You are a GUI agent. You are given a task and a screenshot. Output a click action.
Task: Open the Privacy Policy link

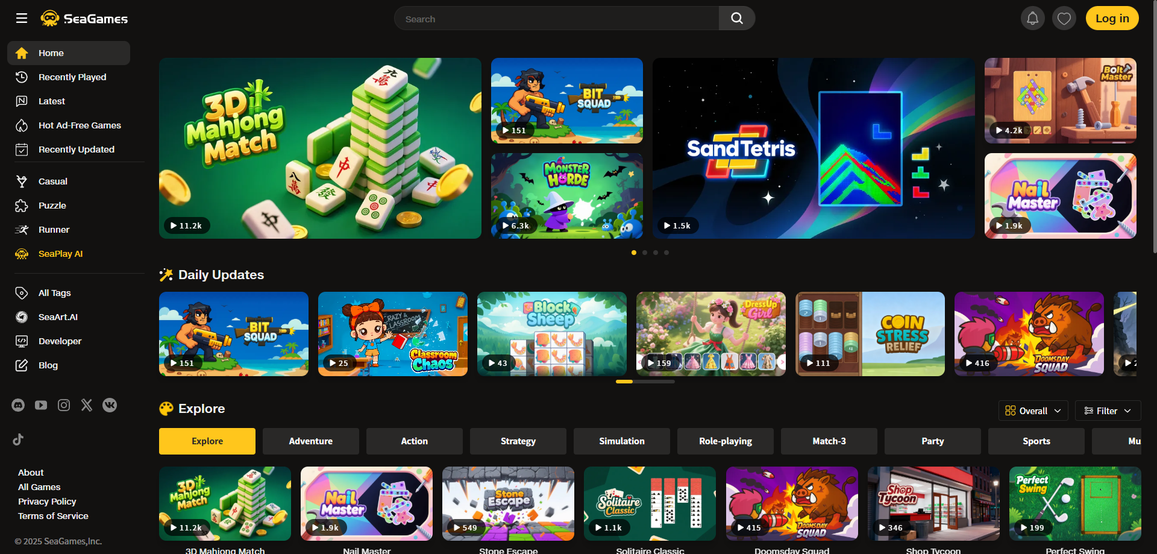47,501
